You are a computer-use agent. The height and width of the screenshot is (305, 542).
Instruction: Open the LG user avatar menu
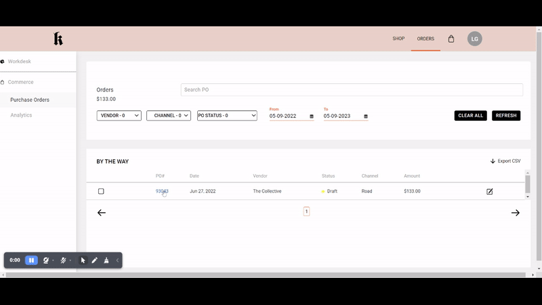tap(475, 39)
